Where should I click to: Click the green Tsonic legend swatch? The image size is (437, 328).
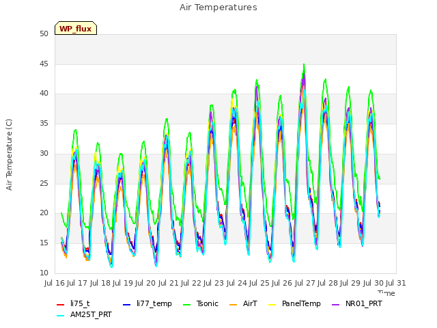187,305
